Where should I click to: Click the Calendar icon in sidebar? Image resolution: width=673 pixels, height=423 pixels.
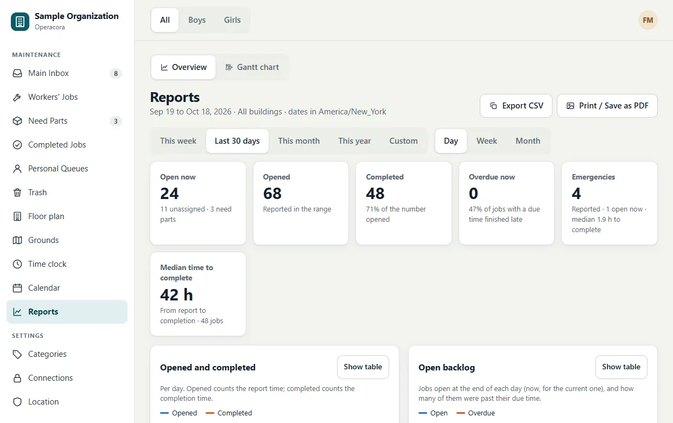click(17, 288)
